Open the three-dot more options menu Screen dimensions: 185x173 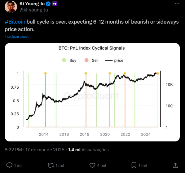pos(177,4)
